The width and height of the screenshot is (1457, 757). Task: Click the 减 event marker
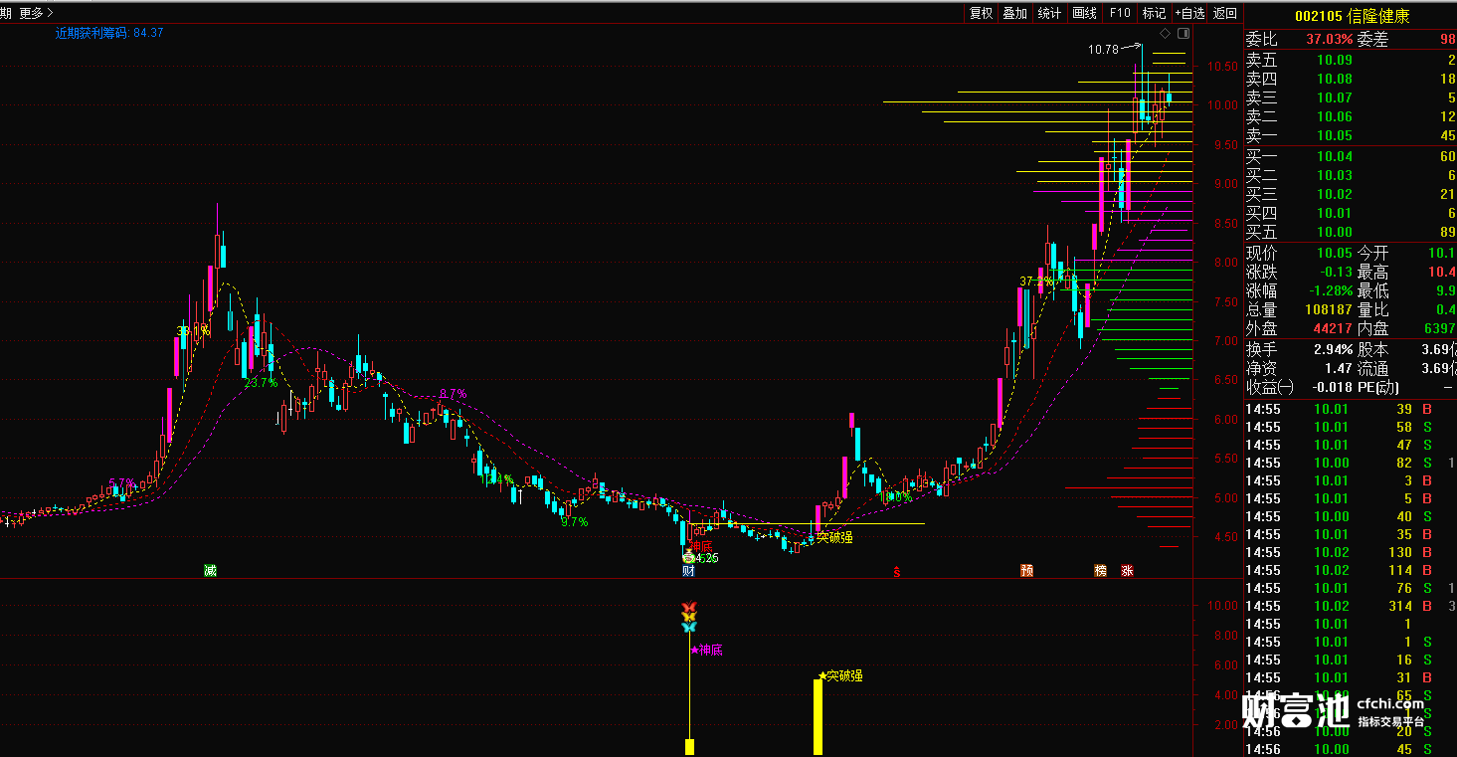tap(210, 570)
